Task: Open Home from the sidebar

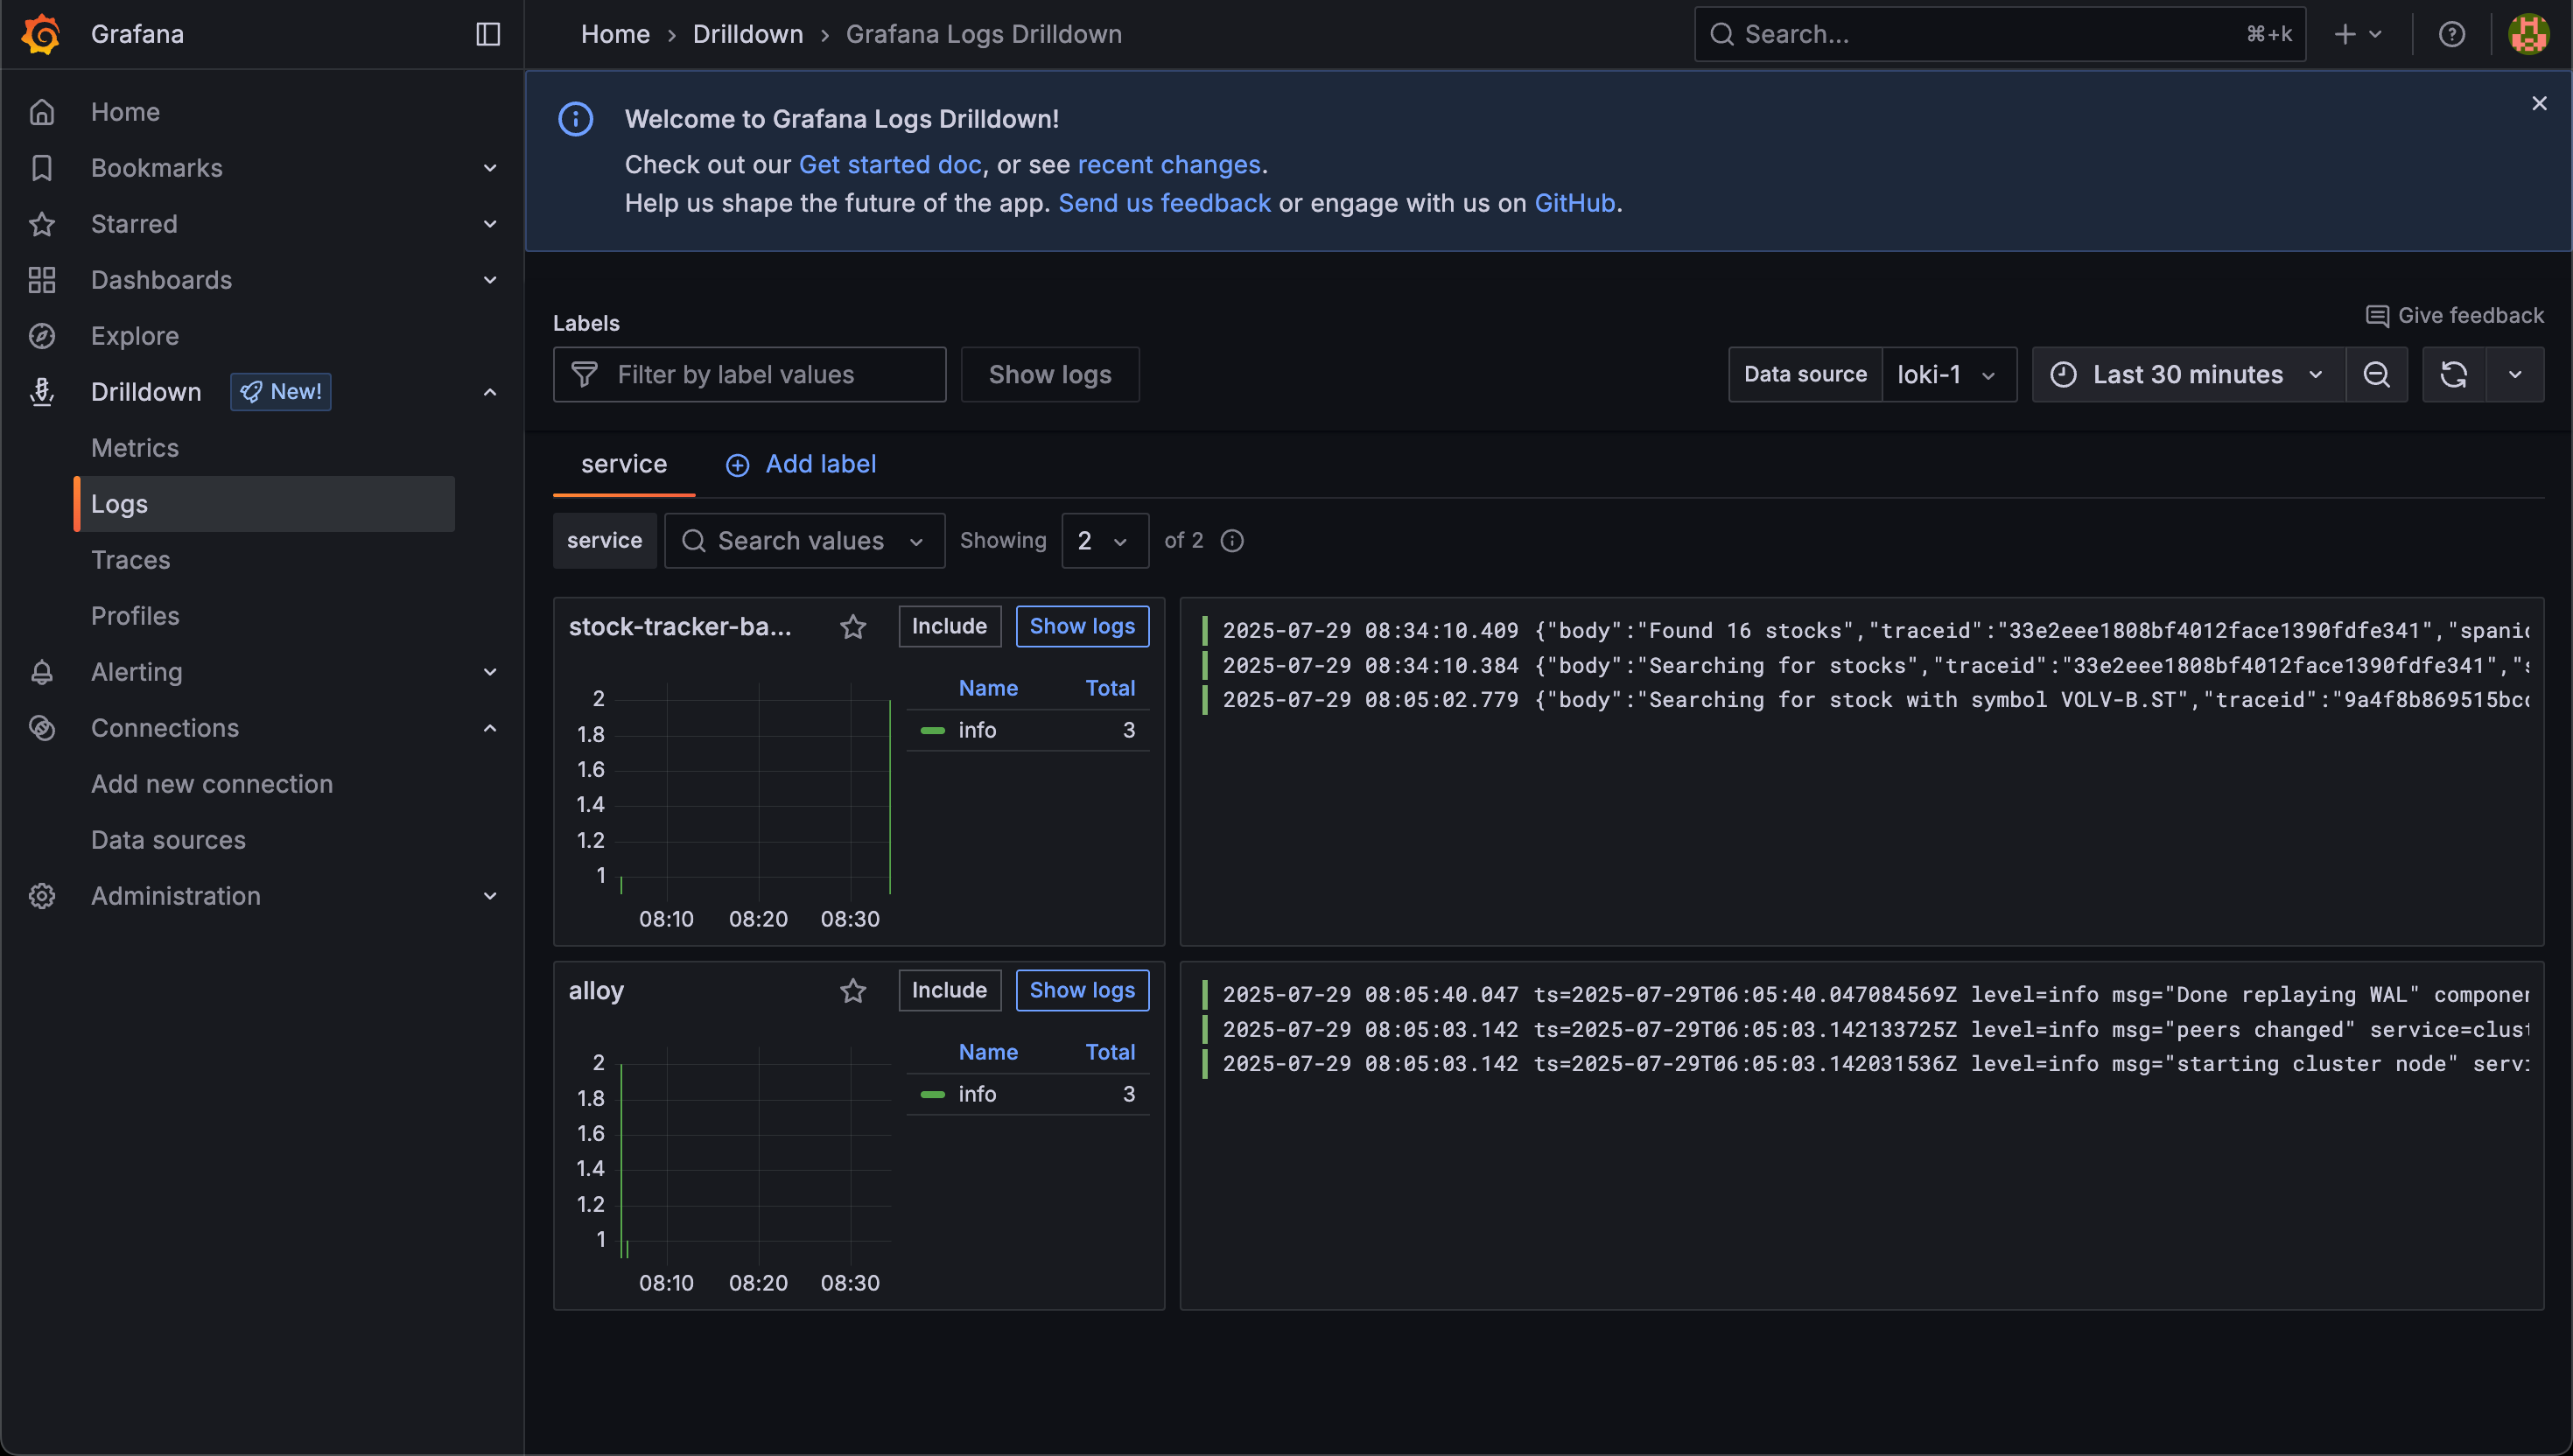Action: pyautogui.click(x=125, y=111)
